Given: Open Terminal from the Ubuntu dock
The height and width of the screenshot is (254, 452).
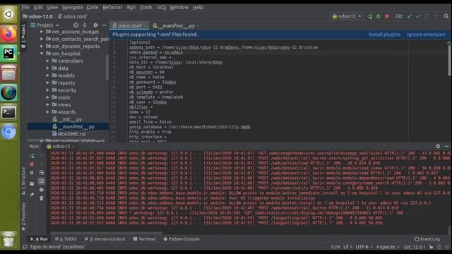Looking at the screenshot, I should click(8, 112).
